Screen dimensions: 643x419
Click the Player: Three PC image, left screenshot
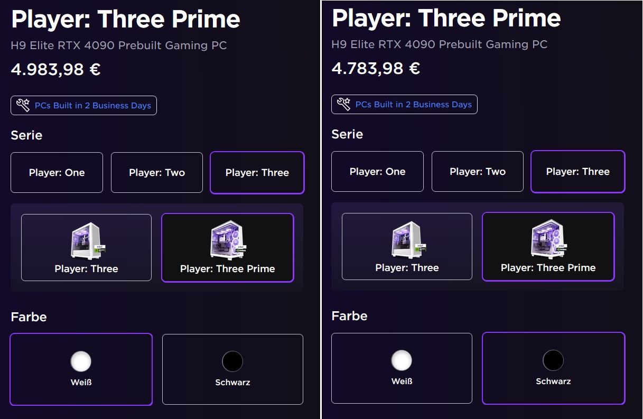click(x=86, y=243)
